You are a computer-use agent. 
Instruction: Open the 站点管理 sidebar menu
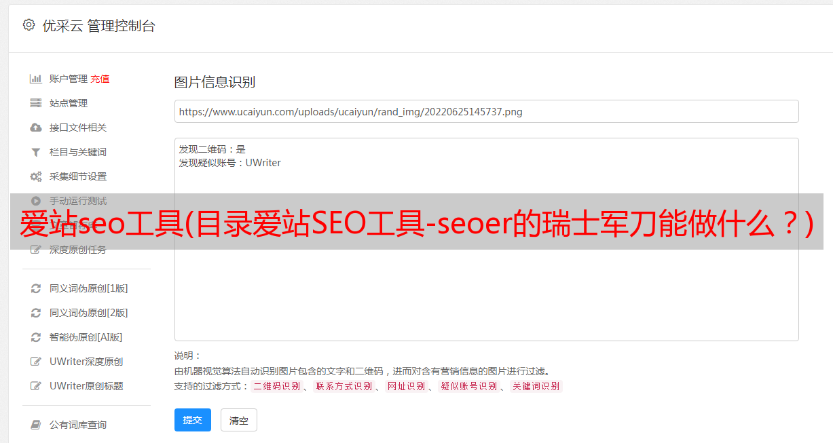(x=69, y=103)
